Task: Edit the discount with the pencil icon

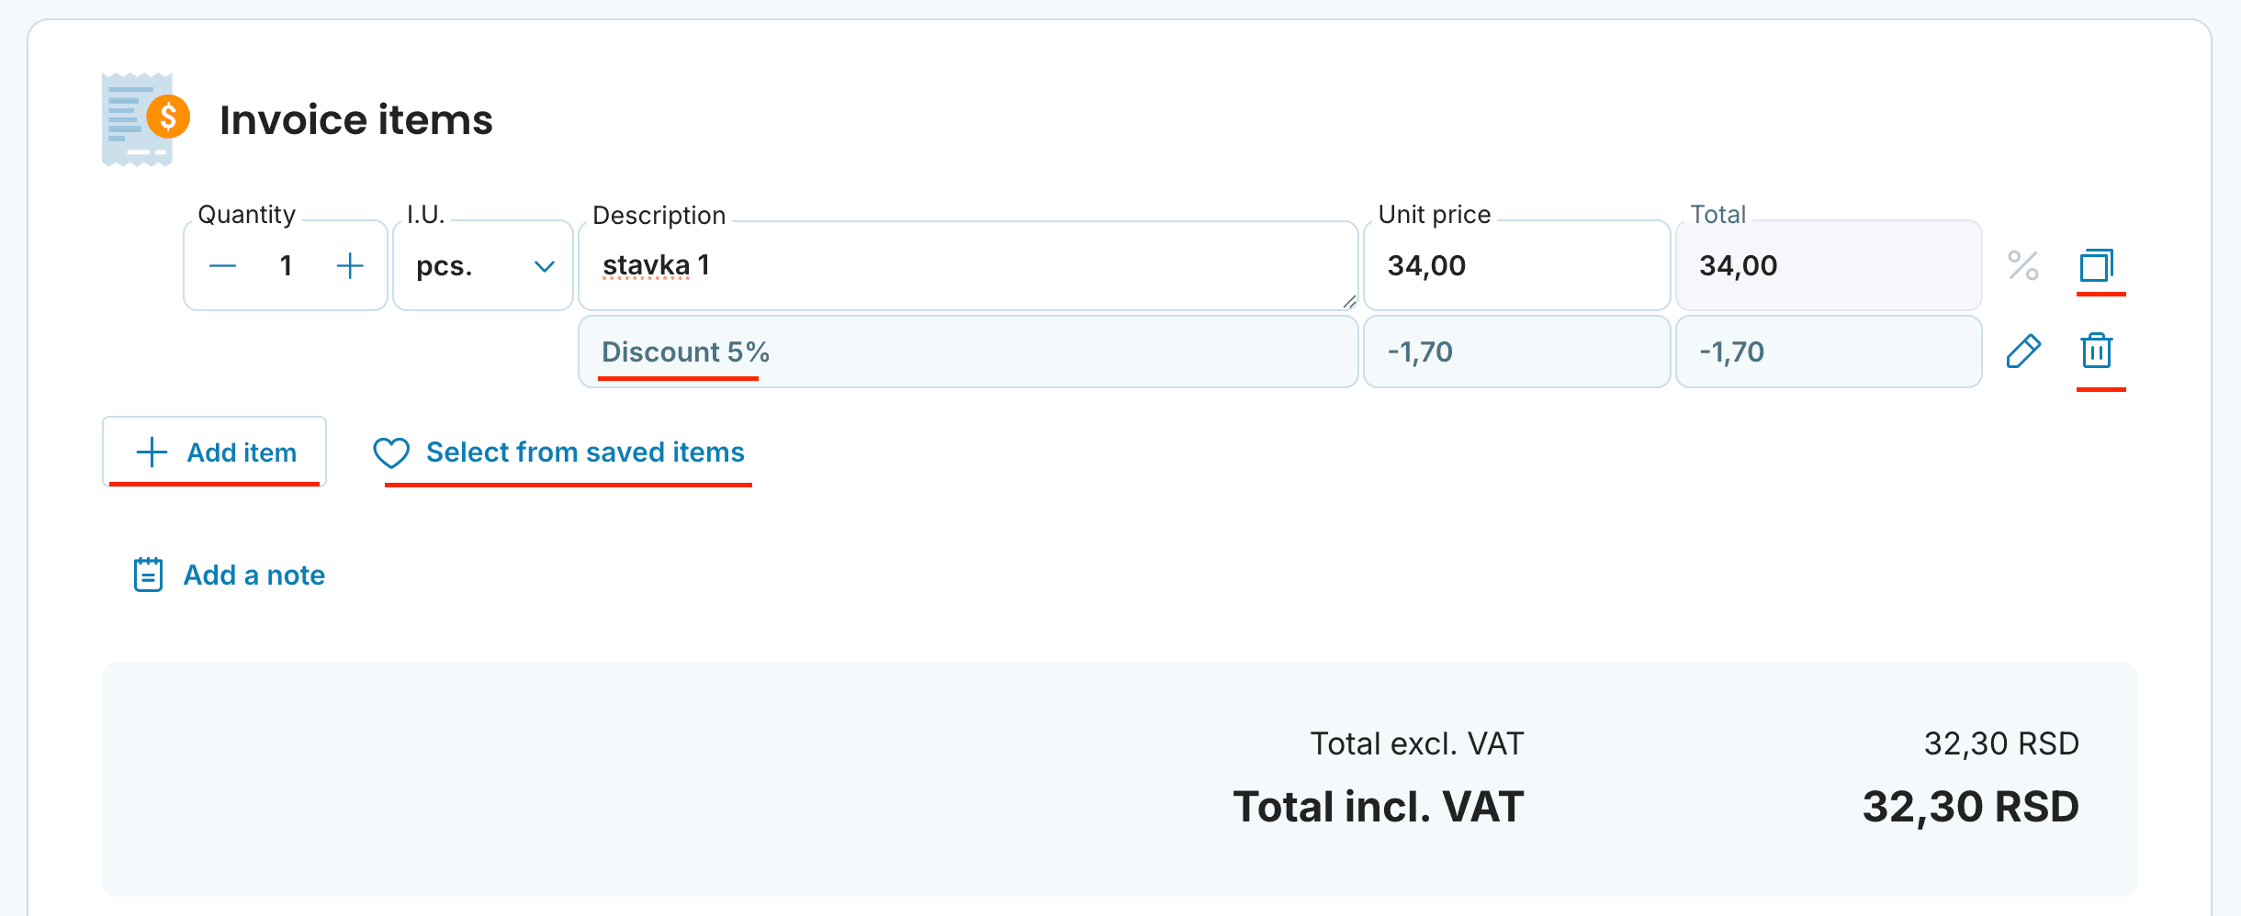Action: click(2023, 351)
